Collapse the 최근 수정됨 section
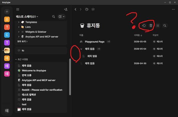This screenshot has height=117, width=178. [x=16, y=60]
